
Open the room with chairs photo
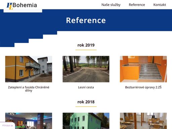(x=143, y=121)
